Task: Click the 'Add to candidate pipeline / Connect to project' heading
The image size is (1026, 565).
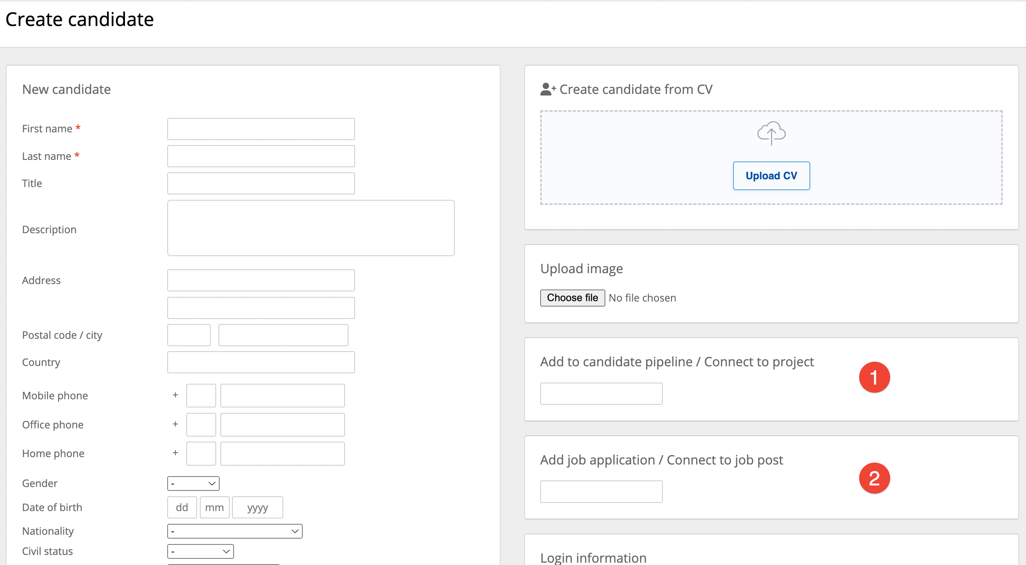Action: (x=677, y=362)
